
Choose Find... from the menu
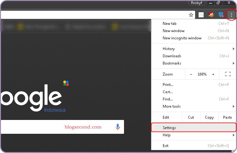194,99
